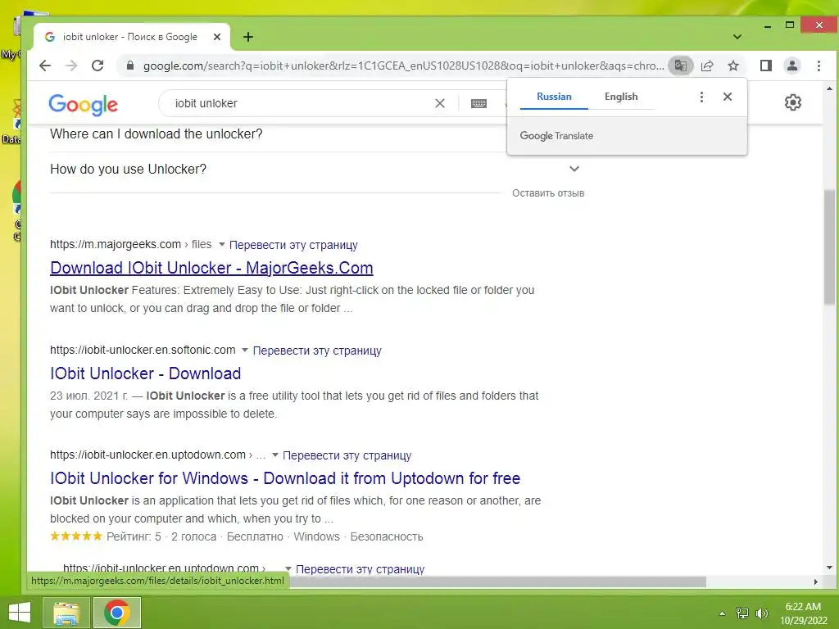Screen dimensions: 839x629
Task: Show hidden tray icons arrow
Action: pyautogui.click(x=722, y=613)
